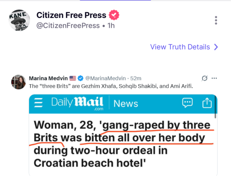Click Marina Medvin display name
The height and width of the screenshot is (185, 231).
click(48, 78)
